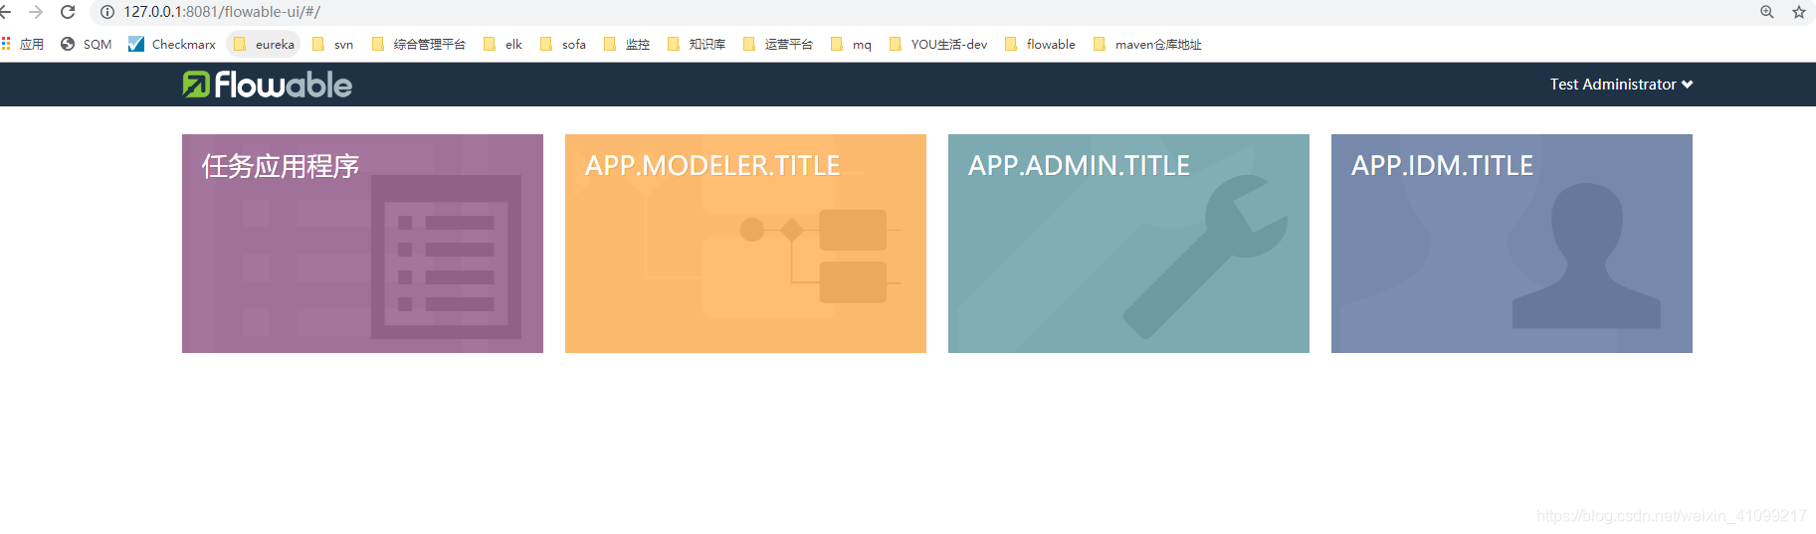Open the maven仓库地址 bookmark folder
Viewport: 1816px width, 534px height.
pos(1147,44)
